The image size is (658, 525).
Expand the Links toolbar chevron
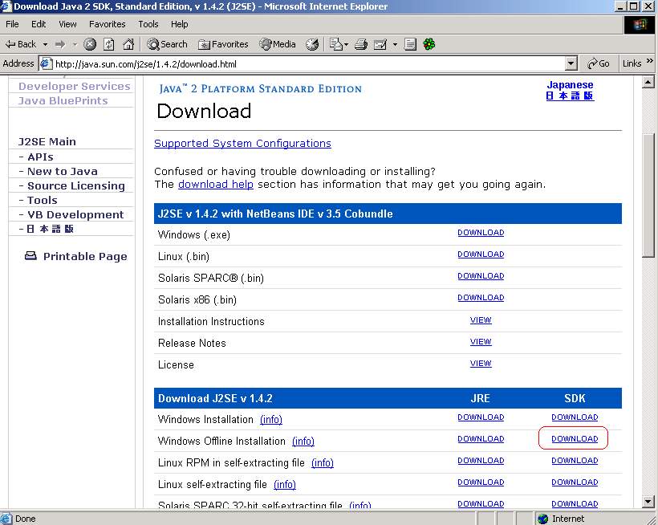650,61
